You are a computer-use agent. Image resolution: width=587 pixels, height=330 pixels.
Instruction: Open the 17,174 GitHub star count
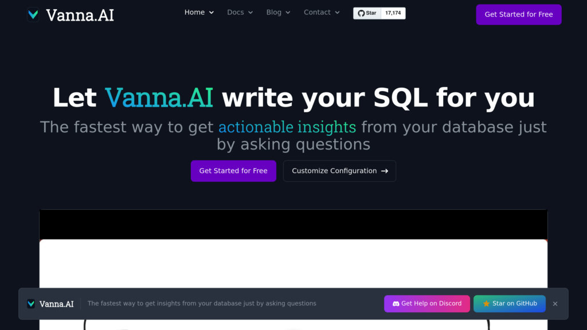click(393, 13)
